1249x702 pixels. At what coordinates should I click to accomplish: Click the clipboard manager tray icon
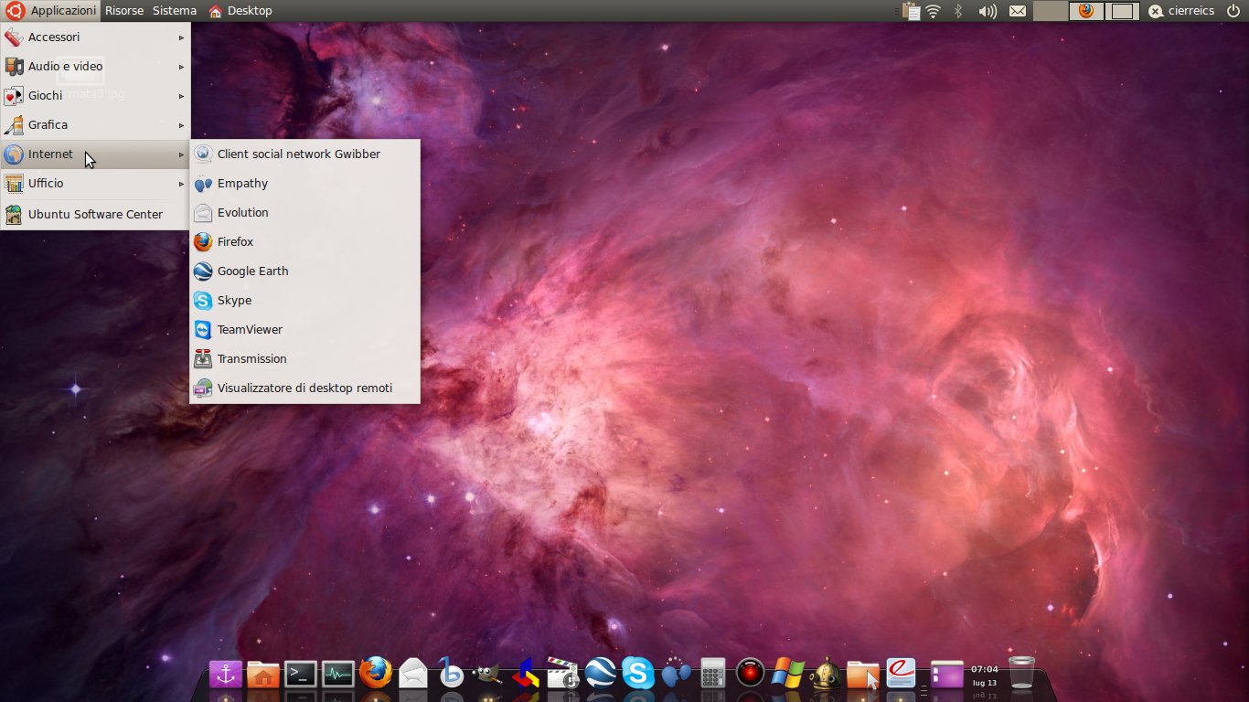pyautogui.click(x=910, y=11)
